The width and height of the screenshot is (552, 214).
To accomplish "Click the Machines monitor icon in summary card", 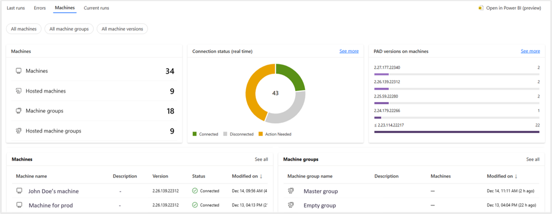I will pyautogui.click(x=18, y=71).
